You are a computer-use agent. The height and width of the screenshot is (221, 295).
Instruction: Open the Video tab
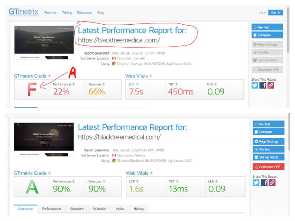click(x=120, y=208)
